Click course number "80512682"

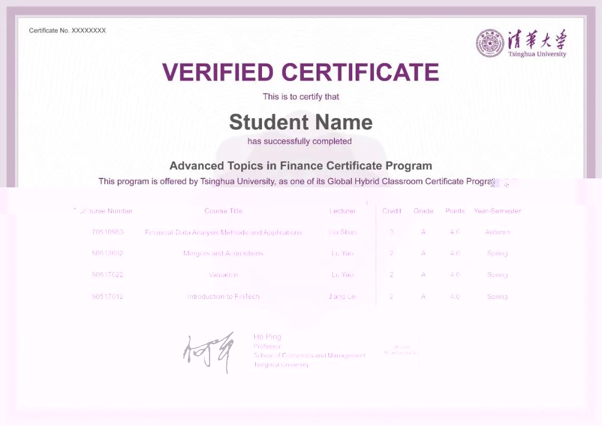[x=108, y=253]
